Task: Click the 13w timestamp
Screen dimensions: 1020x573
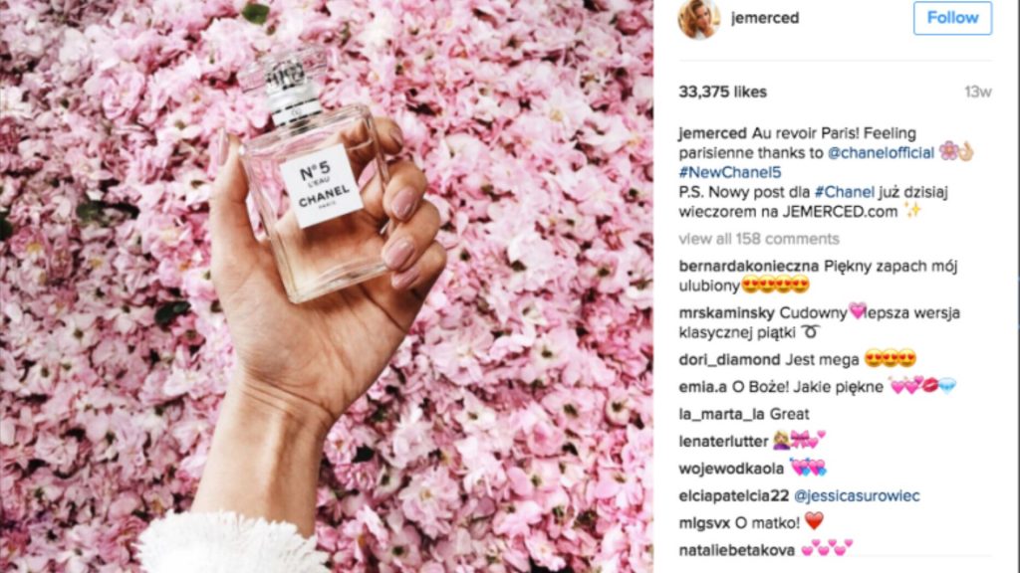Action: (978, 93)
